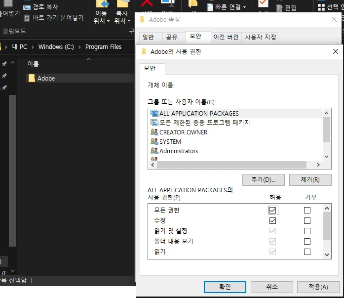Click 선택 select-all grid icon in ribbon
The height and width of the screenshot is (298, 344).
[x=321, y=7]
